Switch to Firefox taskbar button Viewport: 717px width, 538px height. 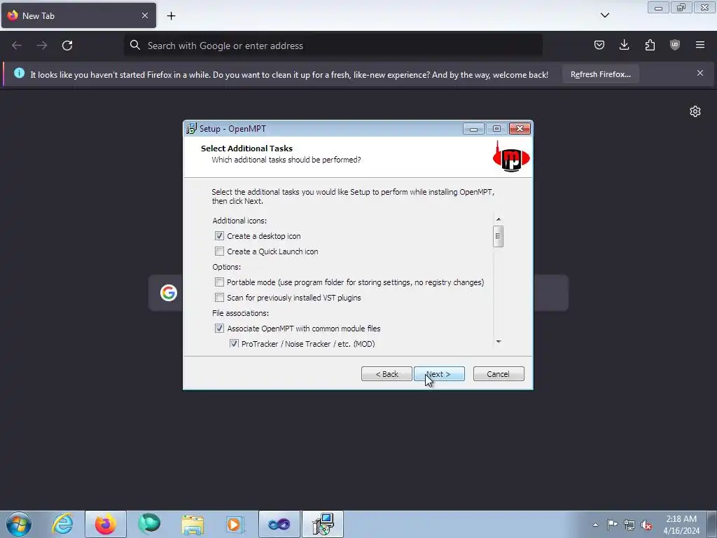[x=105, y=524]
